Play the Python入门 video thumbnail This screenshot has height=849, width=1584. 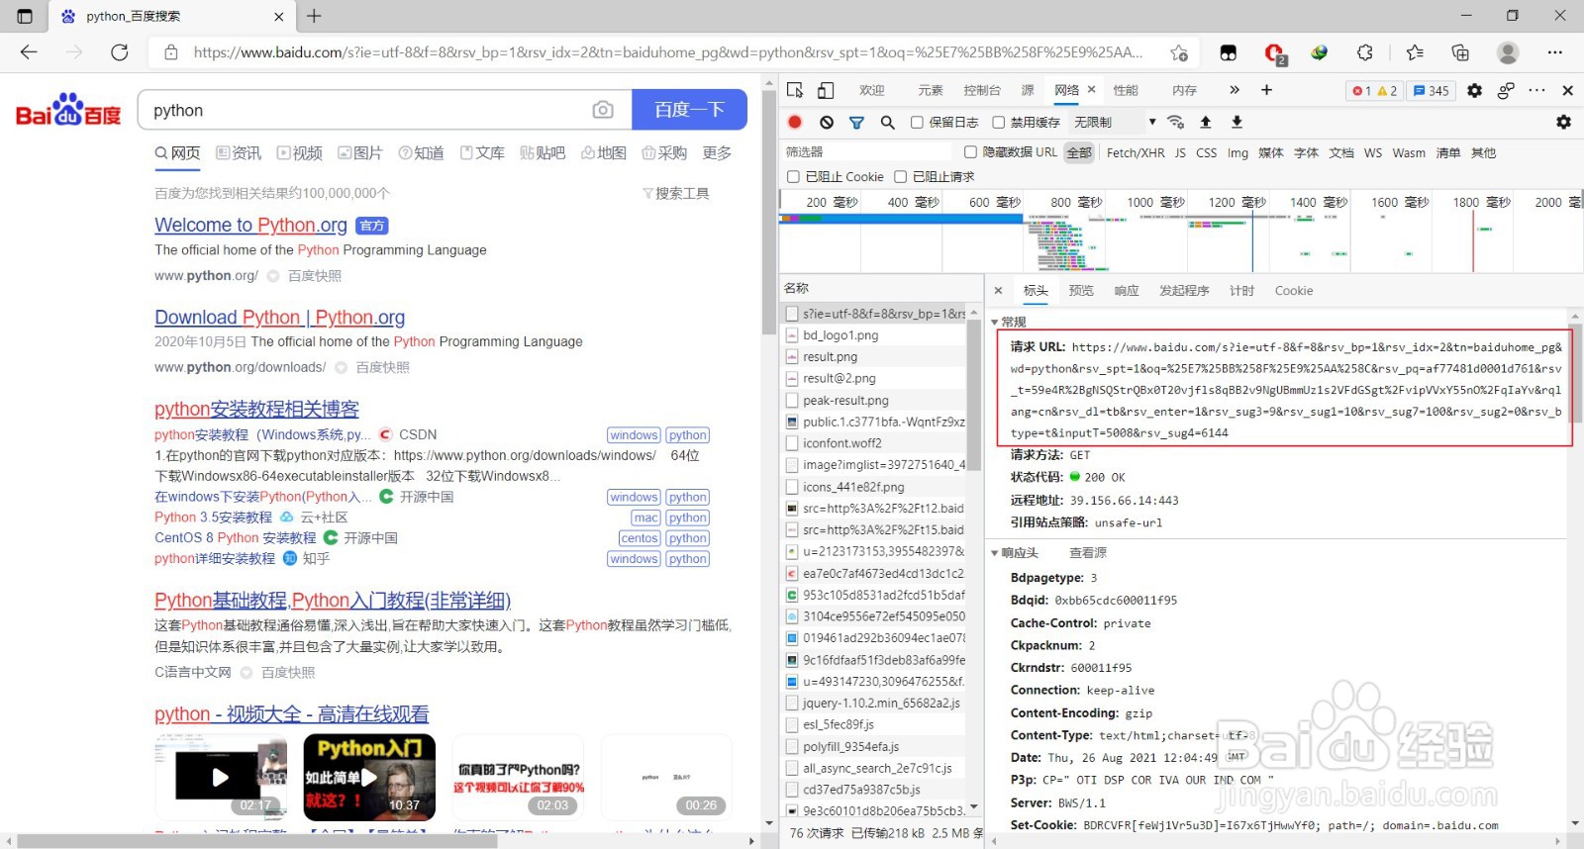point(369,777)
